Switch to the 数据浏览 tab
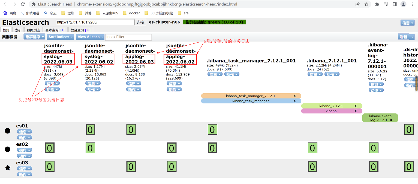Screen dimensions: 418x184 click(x=33, y=30)
